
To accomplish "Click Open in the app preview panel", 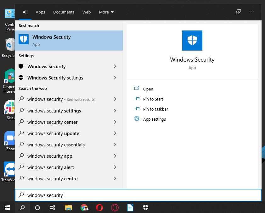I will click(148, 89).
